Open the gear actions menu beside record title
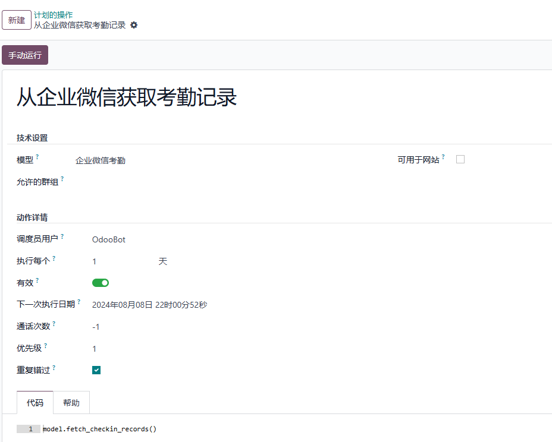The width and height of the screenshot is (552, 442). (134, 26)
